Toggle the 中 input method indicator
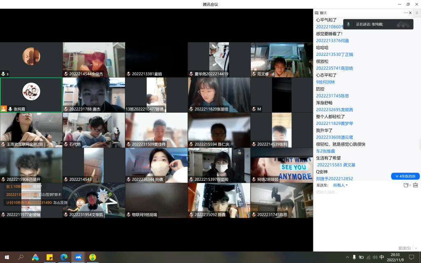This screenshot has width=421, height=263. [382, 257]
